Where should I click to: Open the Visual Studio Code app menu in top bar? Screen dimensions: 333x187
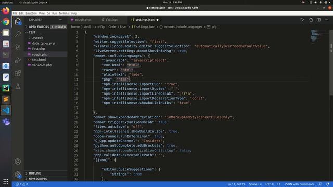coord(33,2)
